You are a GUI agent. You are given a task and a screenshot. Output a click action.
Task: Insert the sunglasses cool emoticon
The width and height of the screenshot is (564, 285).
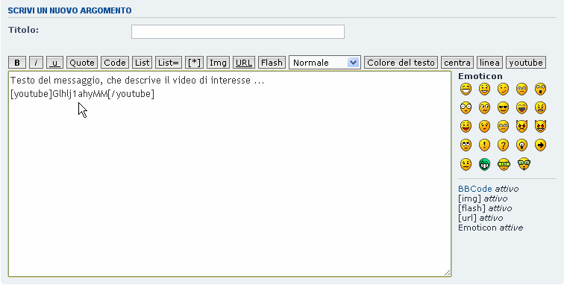tap(503, 107)
